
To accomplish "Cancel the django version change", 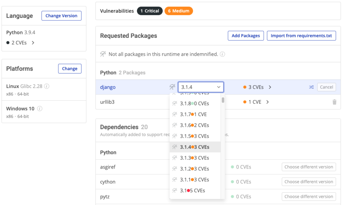I will point(326,87).
